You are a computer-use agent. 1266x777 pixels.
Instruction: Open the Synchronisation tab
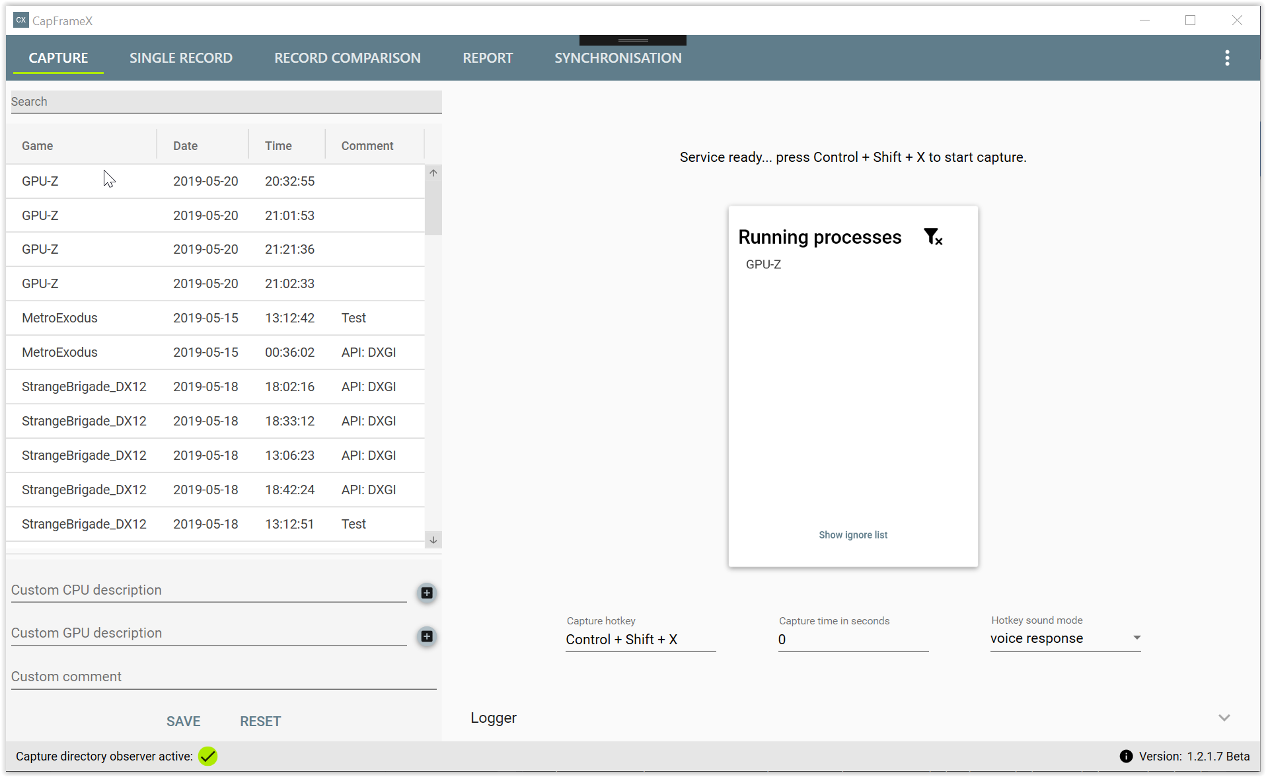pos(618,58)
